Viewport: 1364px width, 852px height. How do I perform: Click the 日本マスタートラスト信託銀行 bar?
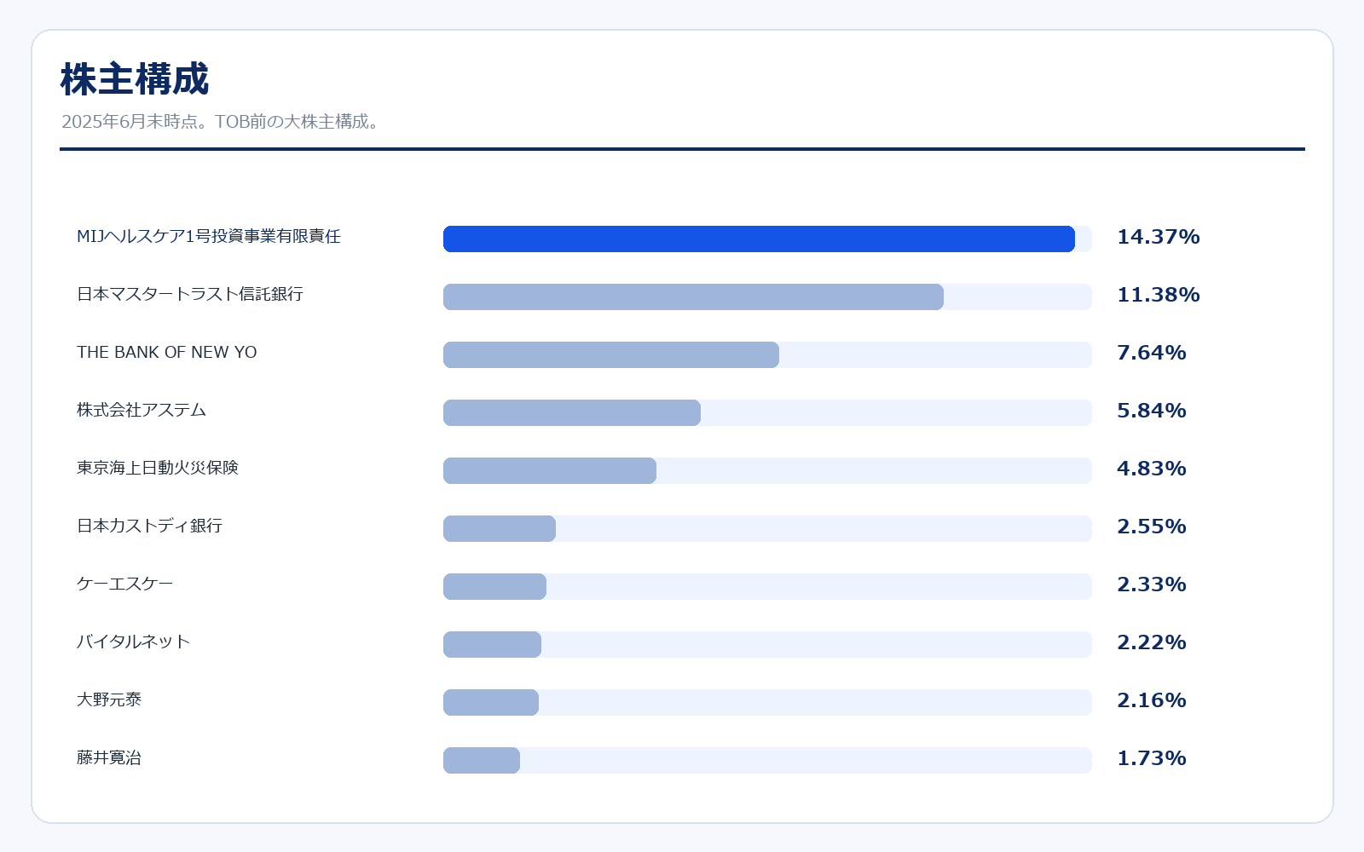click(x=693, y=297)
